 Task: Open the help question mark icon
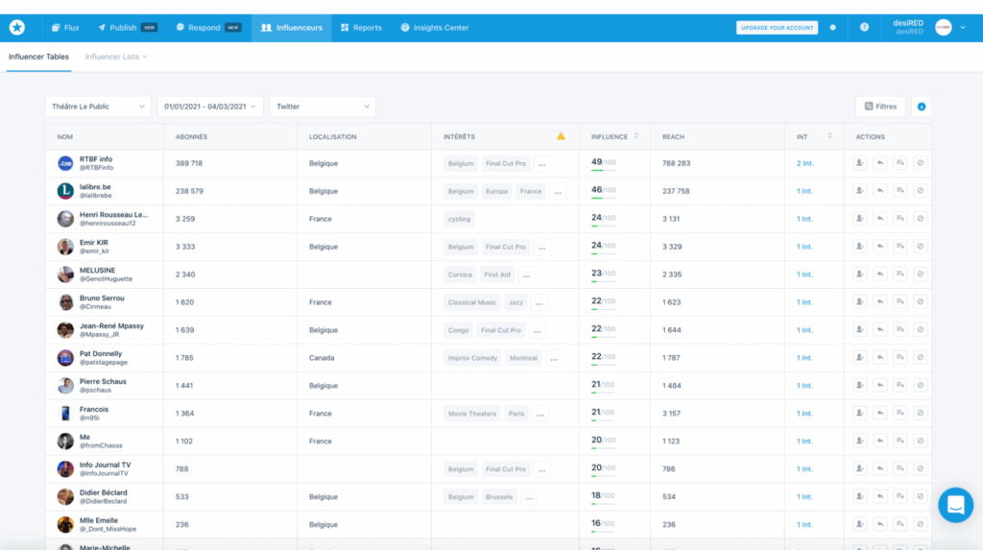[x=864, y=28]
